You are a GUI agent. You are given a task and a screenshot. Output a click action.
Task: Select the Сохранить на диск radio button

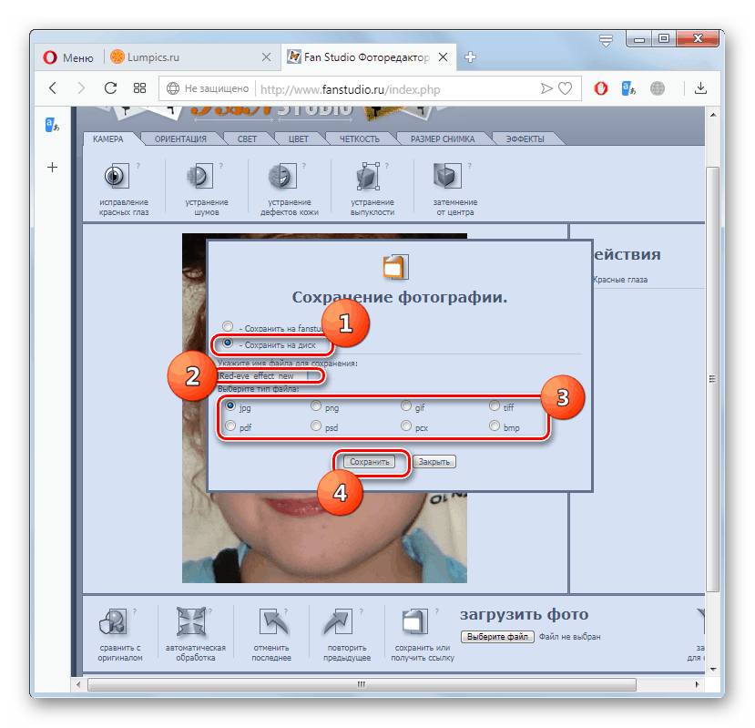228,343
